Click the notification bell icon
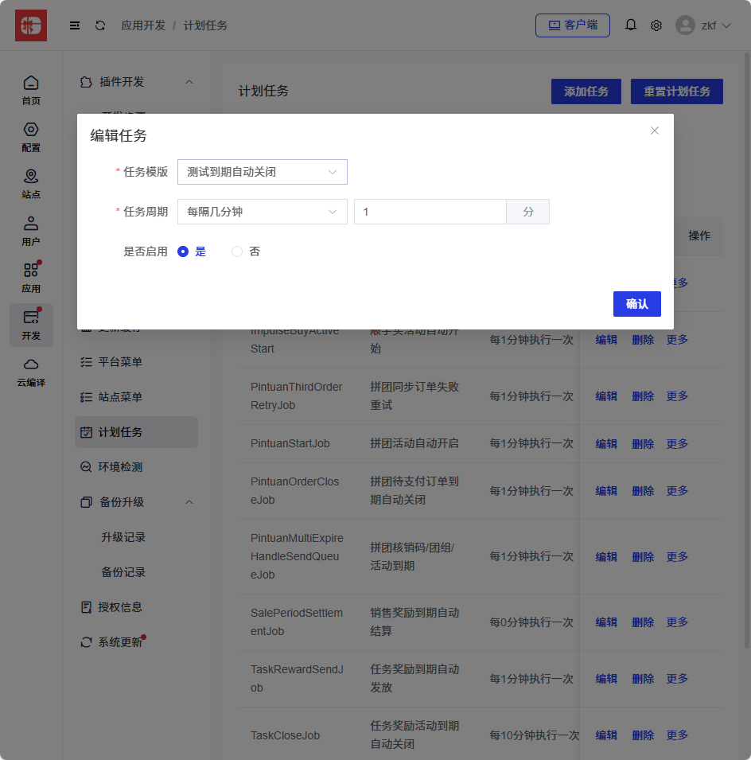751x760 pixels. tap(631, 25)
